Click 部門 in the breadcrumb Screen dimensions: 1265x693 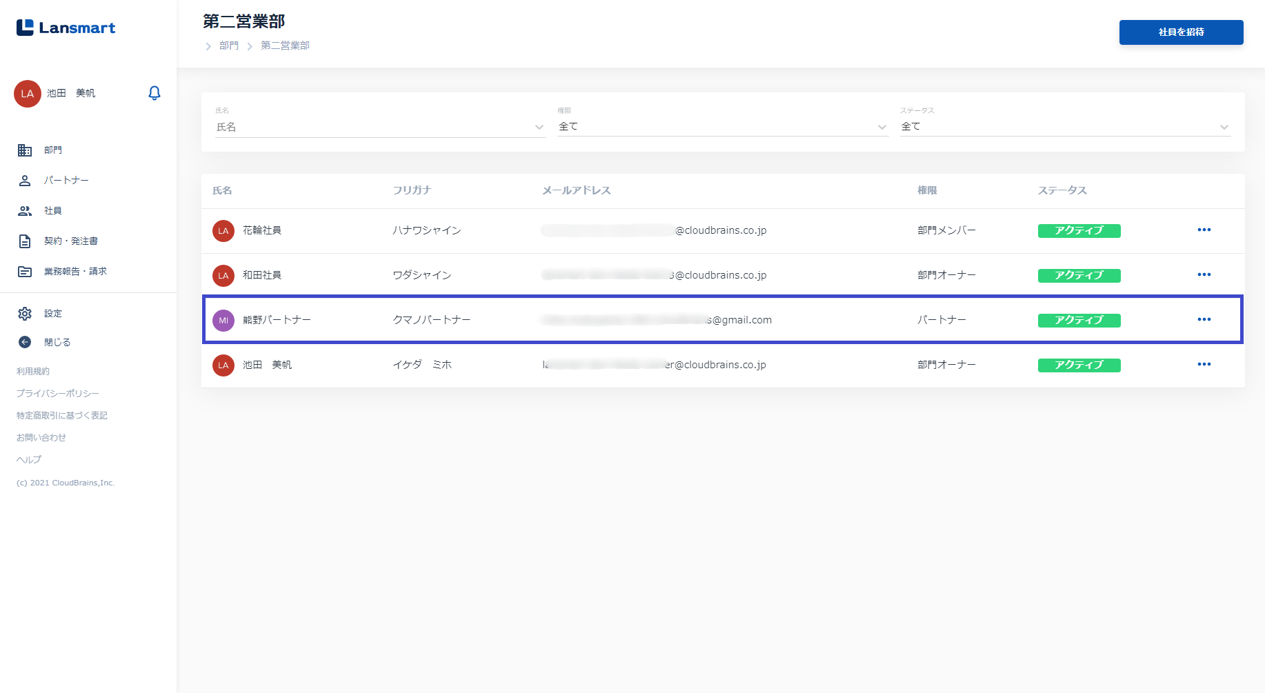click(x=229, y=46)
